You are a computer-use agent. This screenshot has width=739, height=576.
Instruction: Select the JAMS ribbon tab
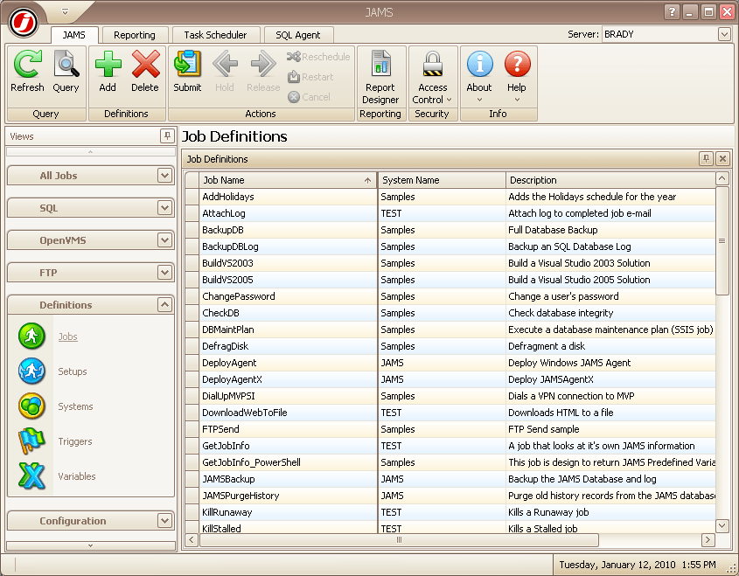[74, 35]
